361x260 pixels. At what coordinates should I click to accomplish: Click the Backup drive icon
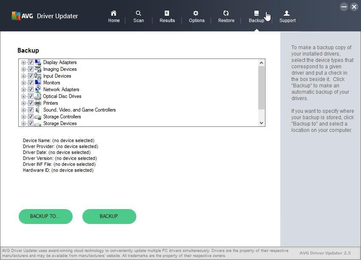(257, 13)
